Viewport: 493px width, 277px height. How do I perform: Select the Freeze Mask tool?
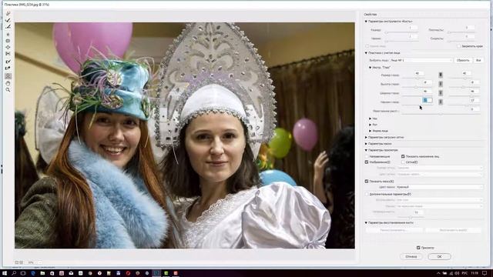[8, 62]
